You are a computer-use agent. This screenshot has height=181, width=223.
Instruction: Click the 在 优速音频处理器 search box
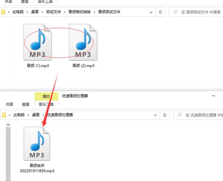198,115
